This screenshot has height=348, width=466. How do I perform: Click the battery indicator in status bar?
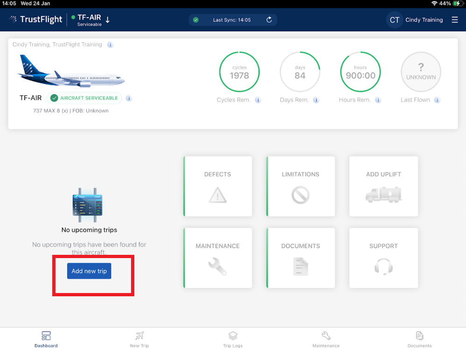click(458, 4)
